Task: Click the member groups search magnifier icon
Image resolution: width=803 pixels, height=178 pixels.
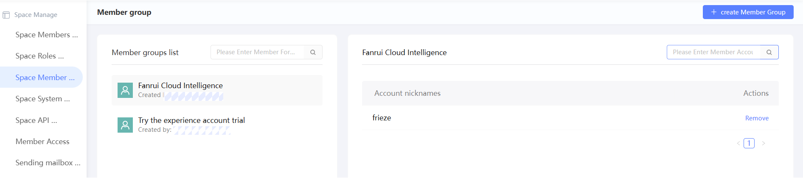Action: coord(313,52)
